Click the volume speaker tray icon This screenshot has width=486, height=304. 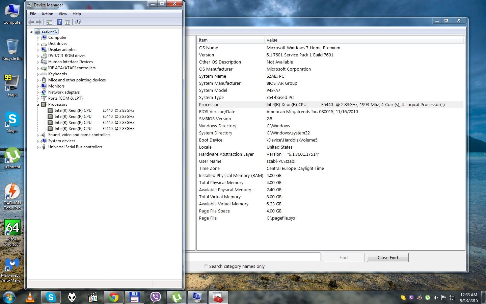tap(436, 298)
